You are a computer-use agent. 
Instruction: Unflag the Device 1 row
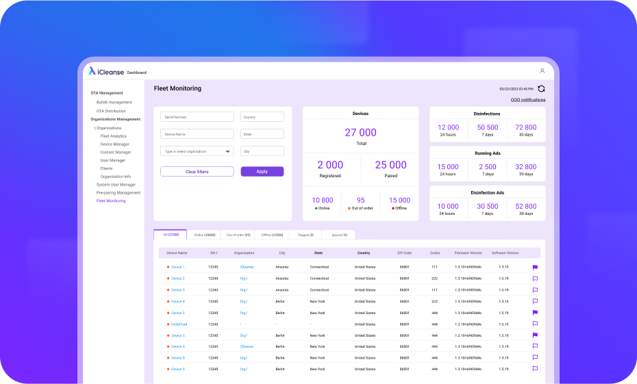click(x=535, y=267)
